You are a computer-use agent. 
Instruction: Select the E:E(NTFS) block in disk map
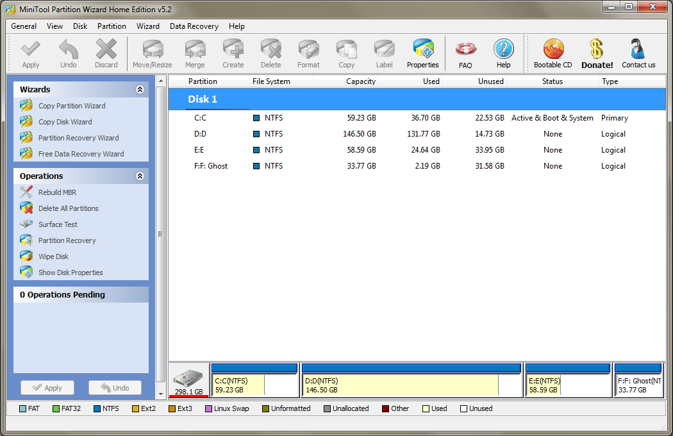(568, 385)
